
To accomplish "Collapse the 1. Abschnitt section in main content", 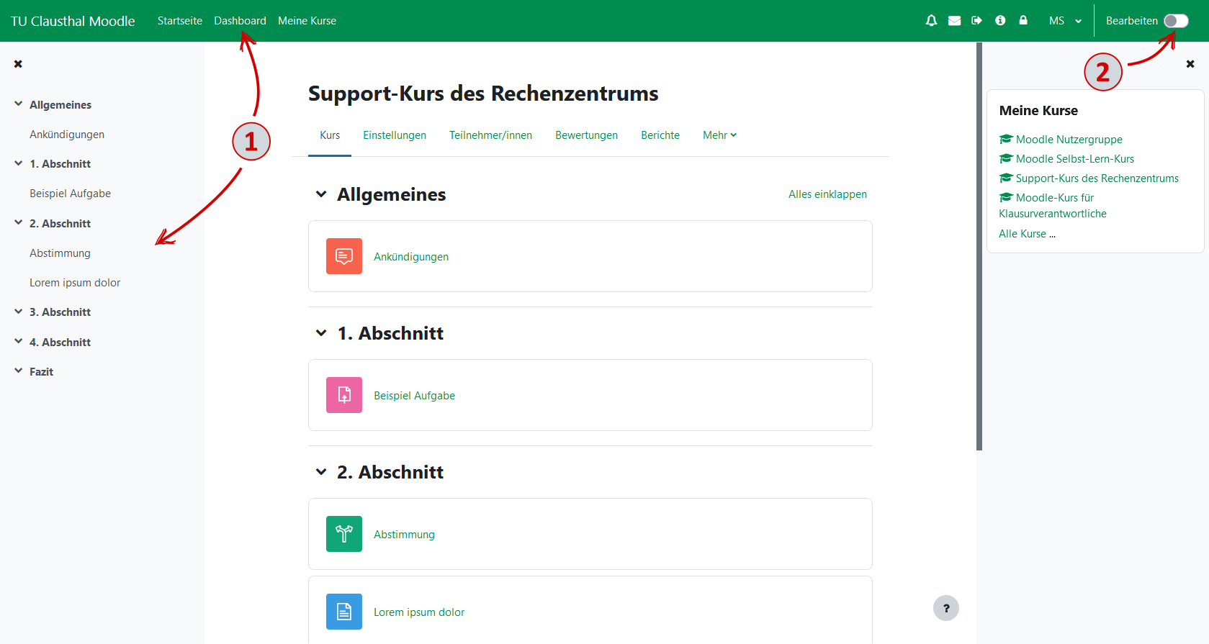I will [x=321, y=333].
